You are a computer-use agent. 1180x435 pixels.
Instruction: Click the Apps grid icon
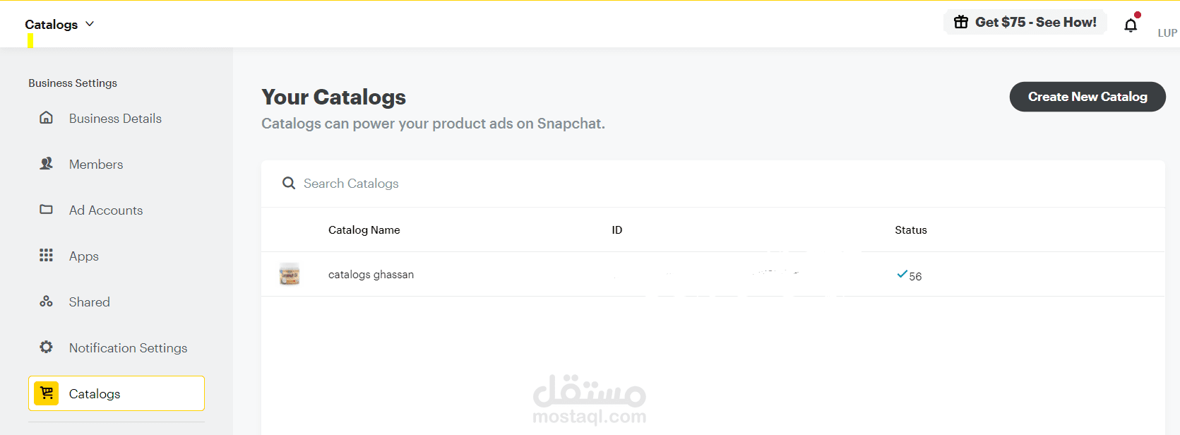46,256
